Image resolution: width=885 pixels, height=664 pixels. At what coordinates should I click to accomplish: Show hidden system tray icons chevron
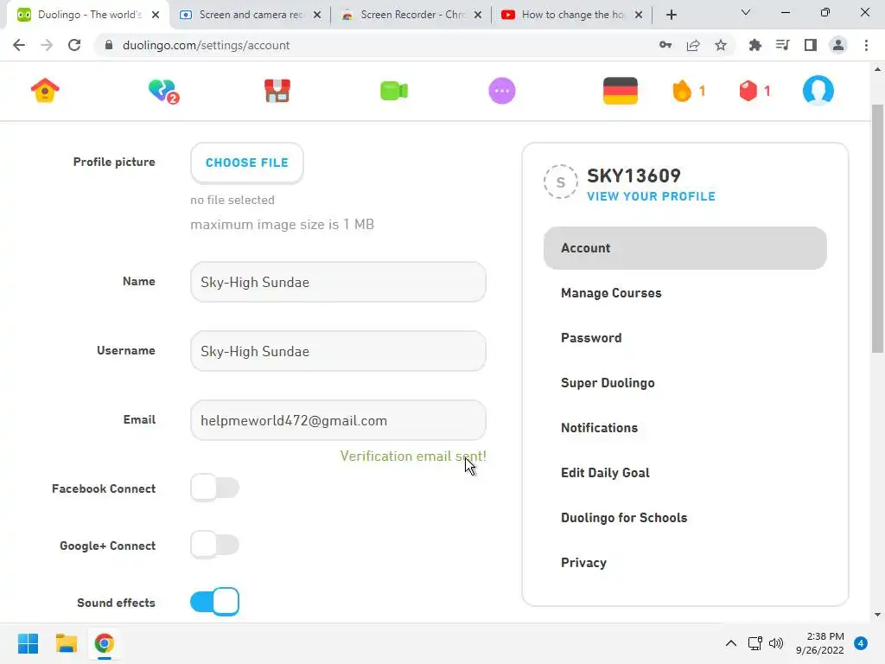click(x=731, y=643)
